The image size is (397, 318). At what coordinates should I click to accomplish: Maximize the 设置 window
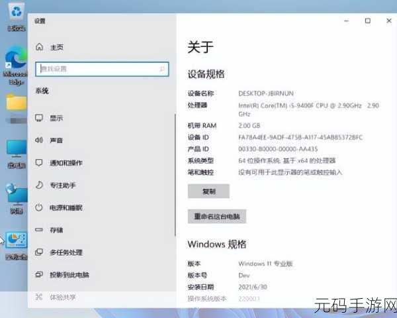[x=368, y=21]
